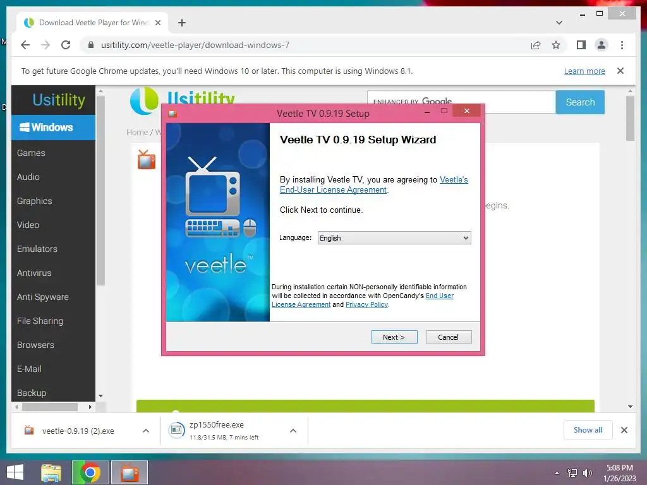
Task: Bookmark this page with star icon
Action: [556, 45]
